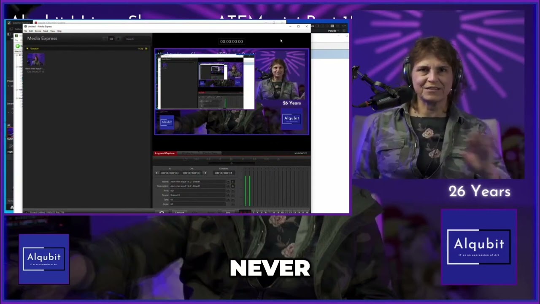
Task: Click the viewer timecode display 00:00:00:00
Action: [231, 41]
